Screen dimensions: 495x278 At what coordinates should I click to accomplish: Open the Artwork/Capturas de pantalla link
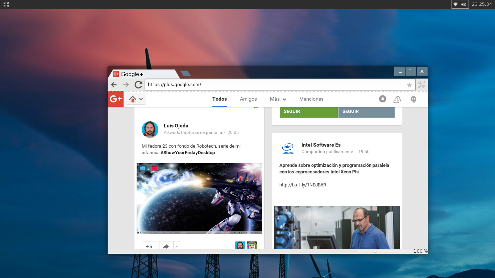(193, 132)
